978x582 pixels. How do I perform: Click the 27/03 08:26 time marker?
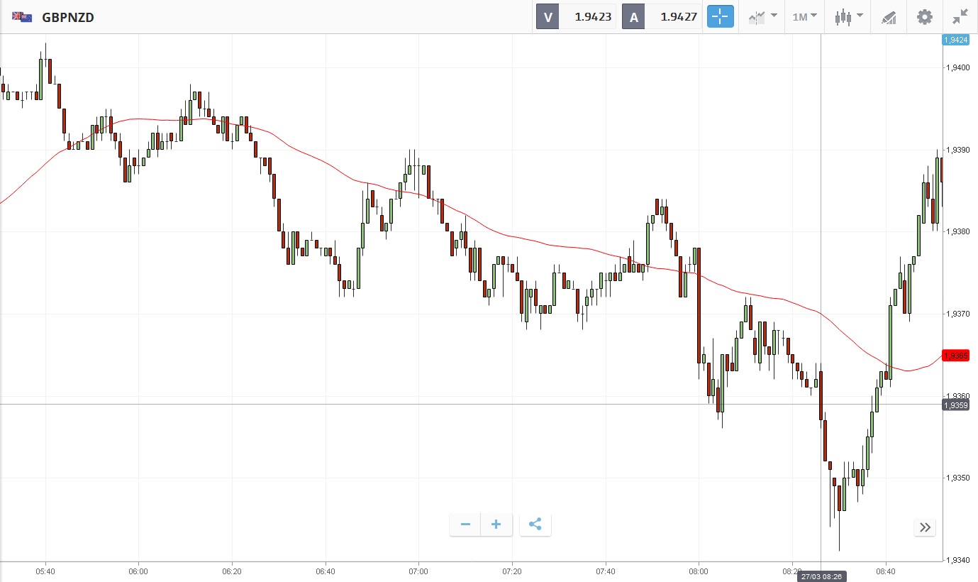[x=821, y=576]
